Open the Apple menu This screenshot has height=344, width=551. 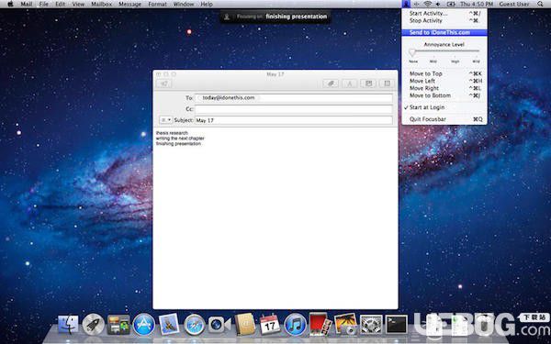coord(10,5)
